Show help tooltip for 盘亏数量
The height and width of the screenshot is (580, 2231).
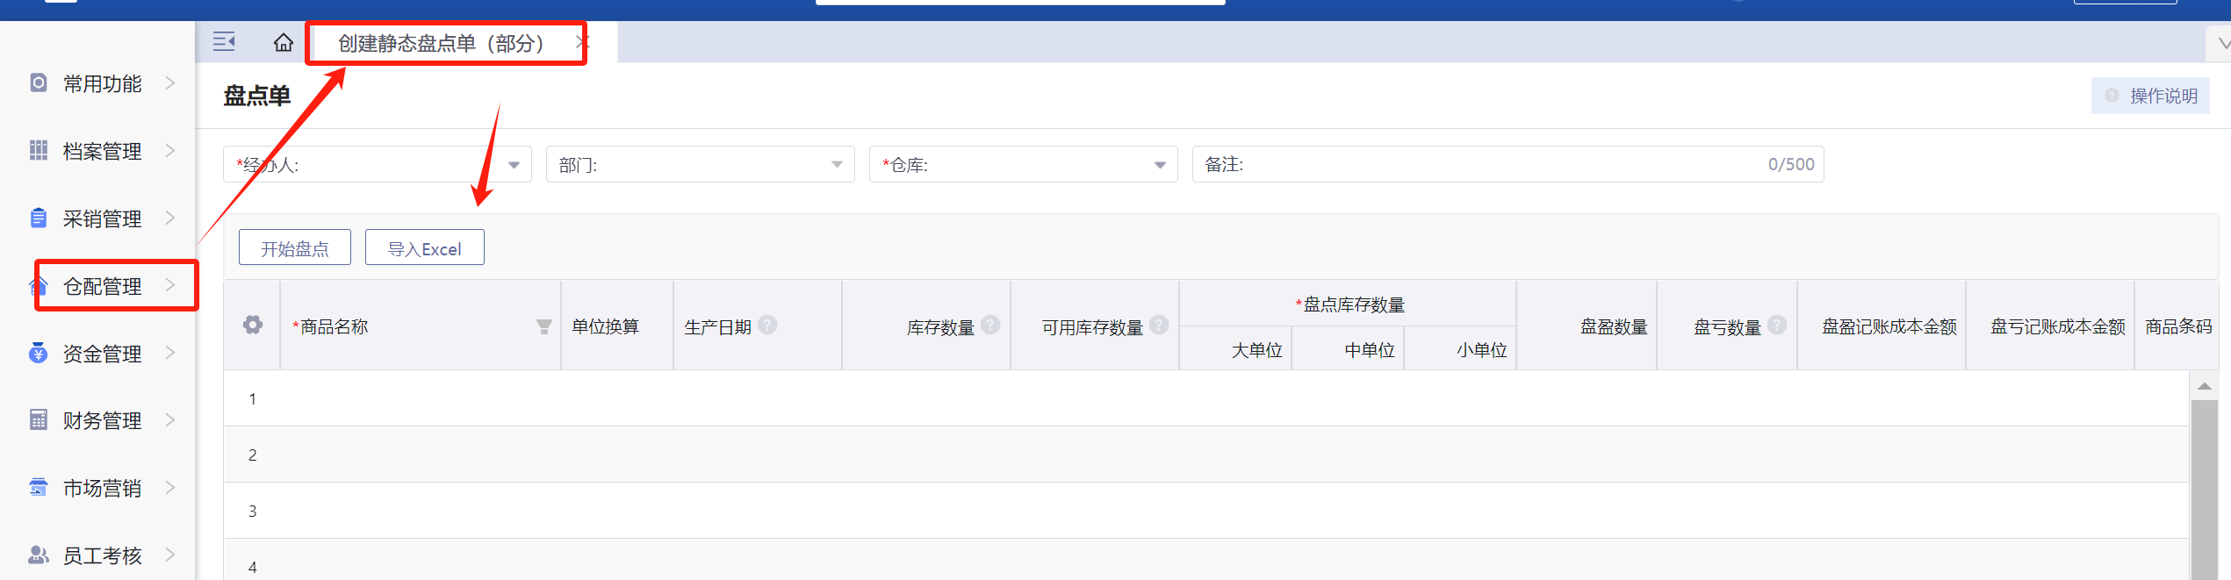pos(1777,326)
